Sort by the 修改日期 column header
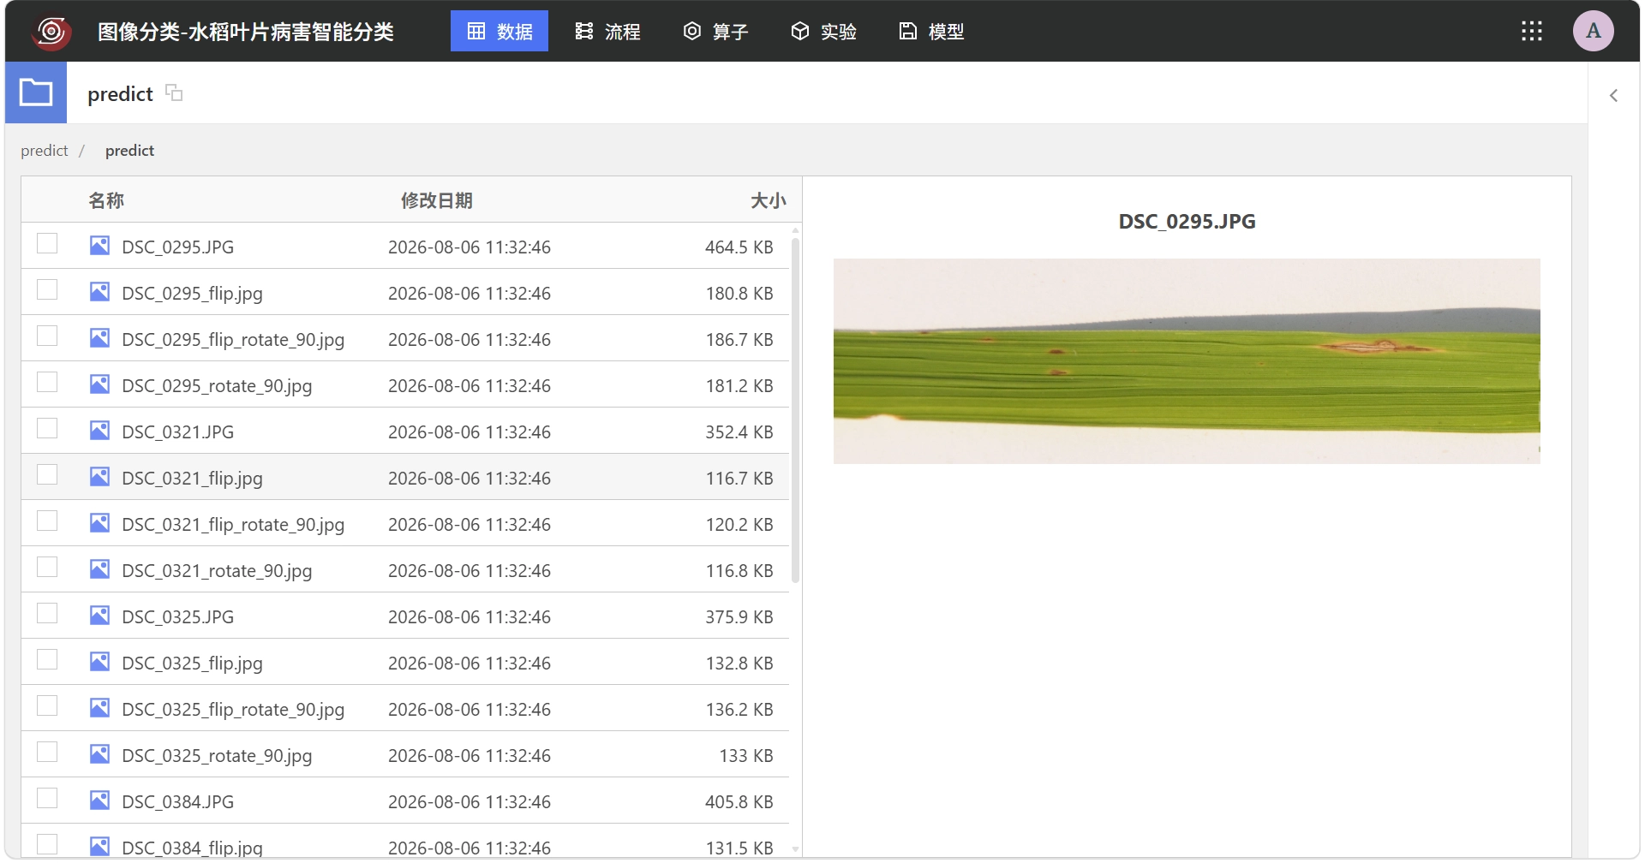The width and height of the screenshot is (1645, 863). pos(437,200)
